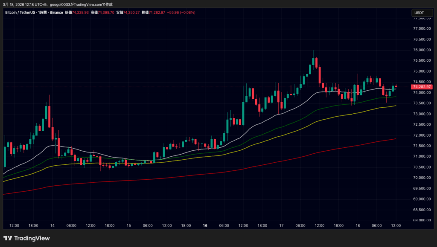Open the USDT currency selector
This screenshot has width=437, height=247.
coord(419,13)
